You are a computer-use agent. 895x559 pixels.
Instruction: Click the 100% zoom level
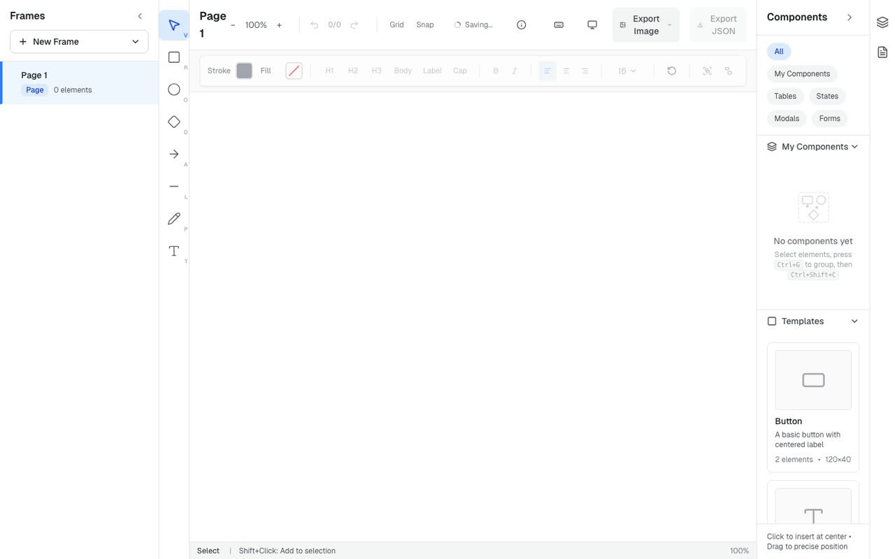[x=256, y=25]
